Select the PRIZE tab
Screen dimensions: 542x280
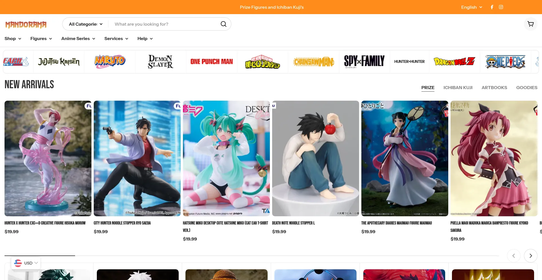(x=428, y=88)
